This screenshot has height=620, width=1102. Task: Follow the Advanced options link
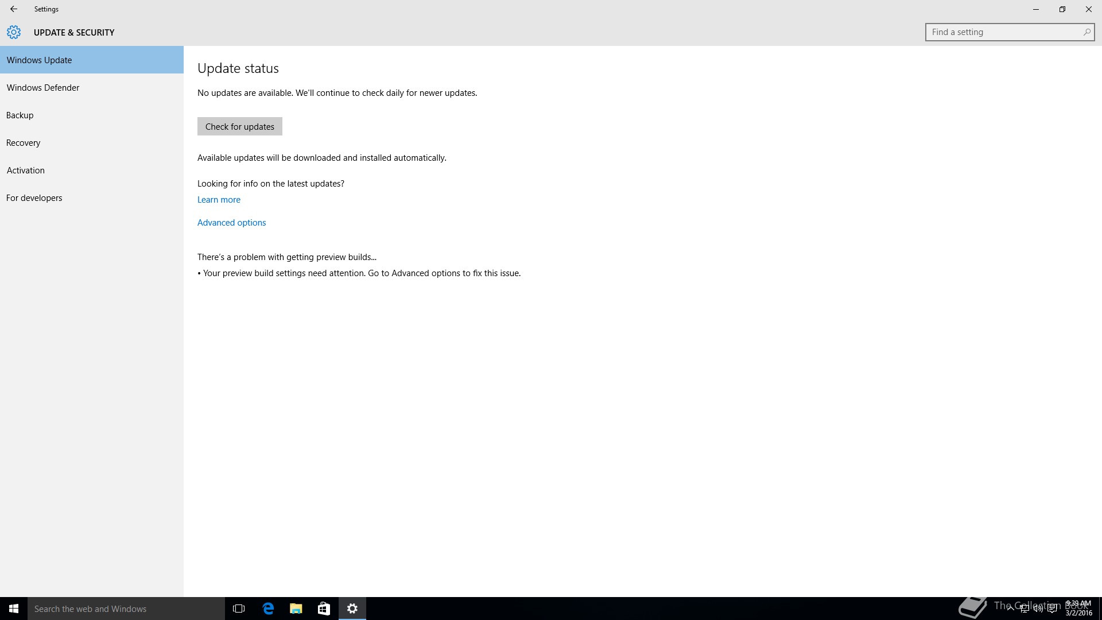point(231,223)
